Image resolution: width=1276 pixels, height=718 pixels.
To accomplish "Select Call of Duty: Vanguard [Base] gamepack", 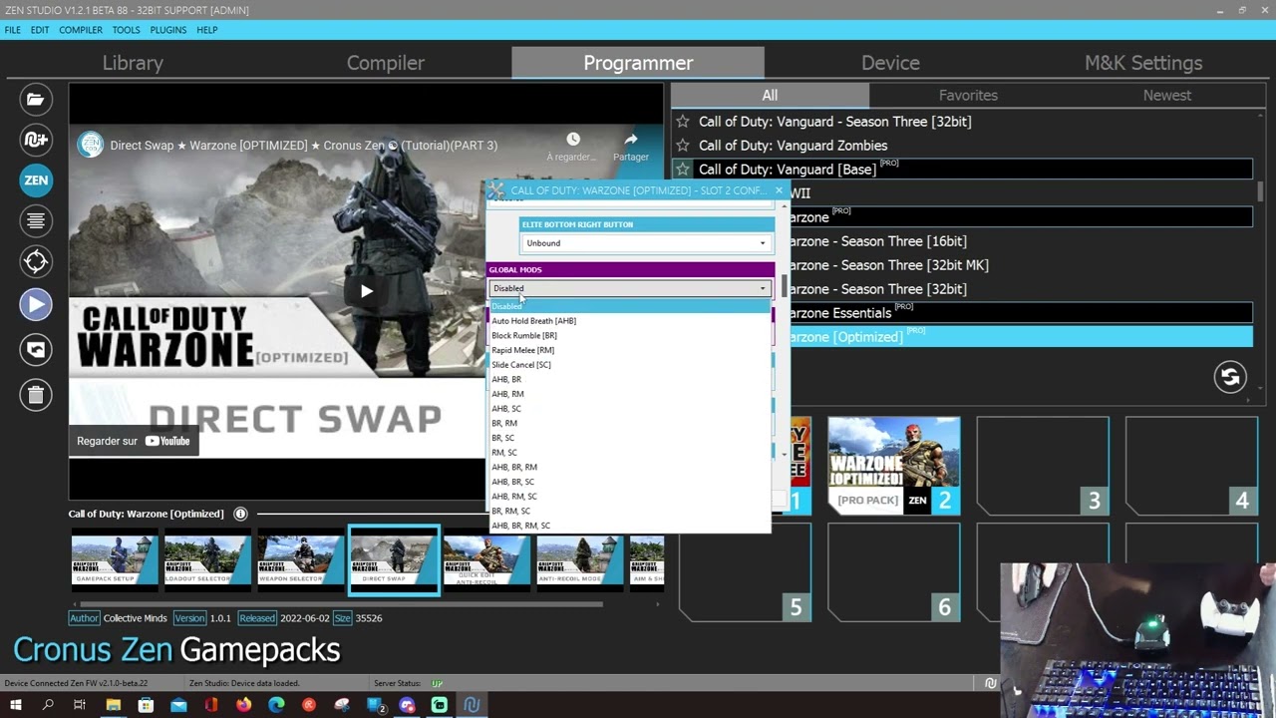I will pos(963,170).
